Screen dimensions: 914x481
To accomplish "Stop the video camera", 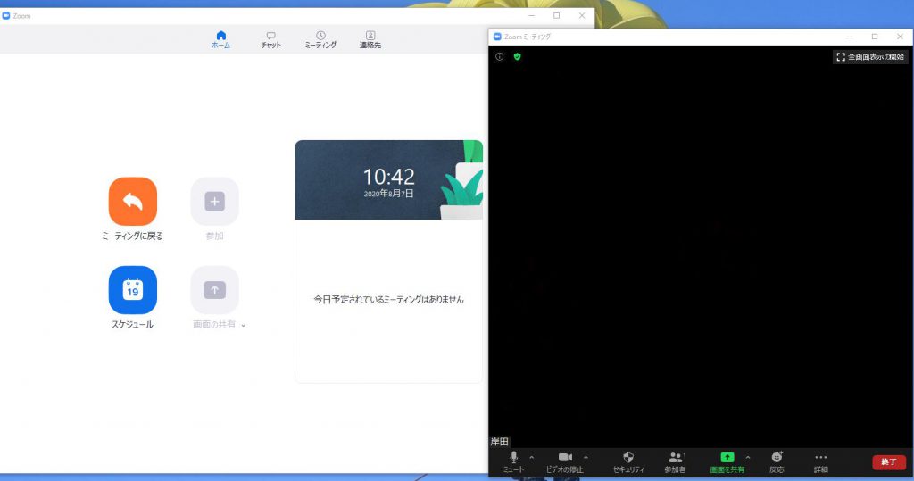I will pos(565,458).
